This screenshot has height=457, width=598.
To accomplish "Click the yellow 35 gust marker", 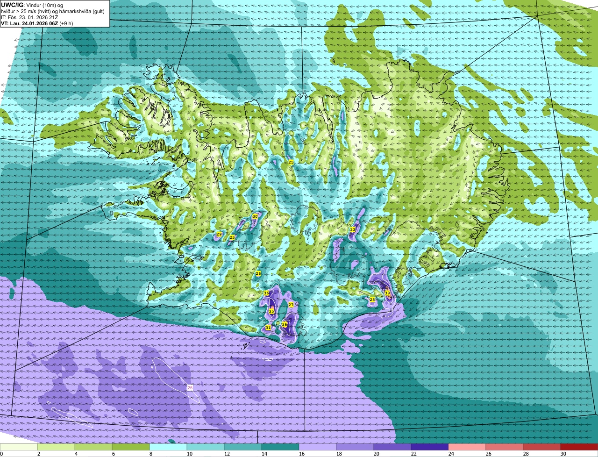I will 271,311.
